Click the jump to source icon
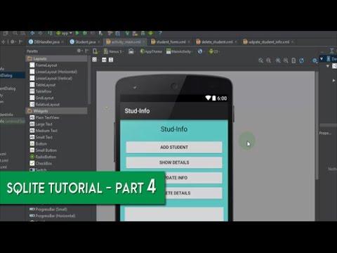Image resolution: width=337 pixels, height=253 pixels. (293, 60)
